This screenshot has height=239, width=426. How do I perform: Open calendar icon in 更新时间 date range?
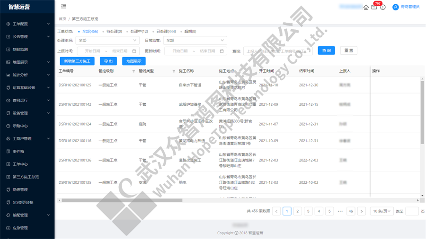[x=222, y=51]
